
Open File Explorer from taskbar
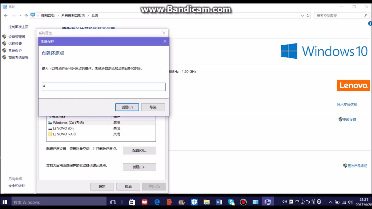pyautogui.click(x=207, y=202)
